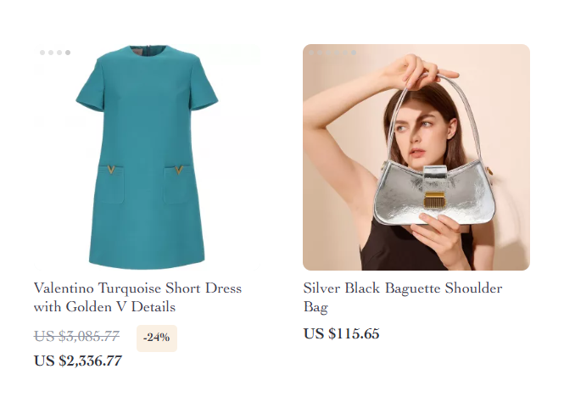
Task: Select third carousel dot on bag image
Action: point(328,53)
